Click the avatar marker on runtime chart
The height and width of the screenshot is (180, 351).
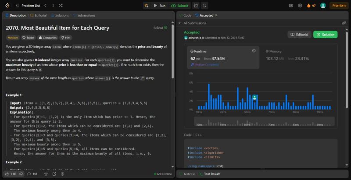click(254, 97)
